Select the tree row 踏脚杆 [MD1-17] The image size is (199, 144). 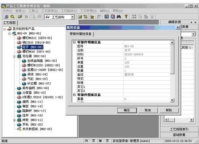[x=34, y=111]
